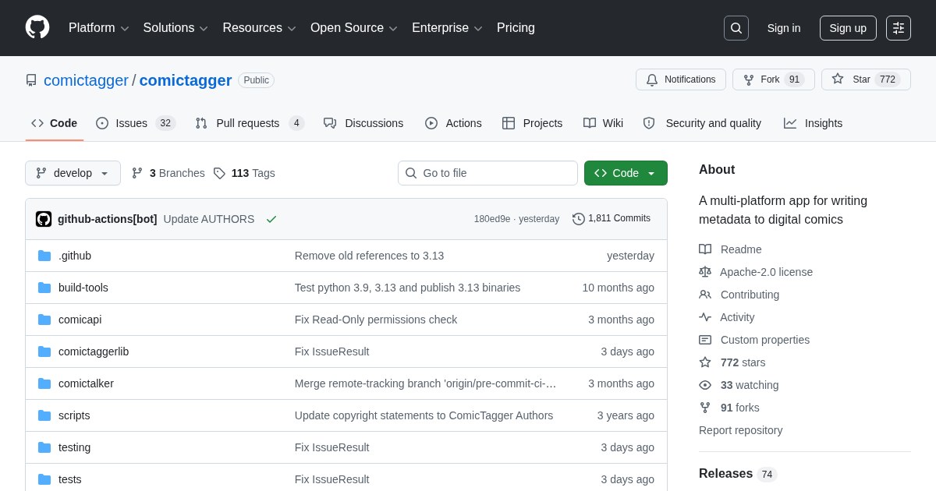Open the green Code dropdown
This screenshot has height=491, width=936.
coord(626,173)
